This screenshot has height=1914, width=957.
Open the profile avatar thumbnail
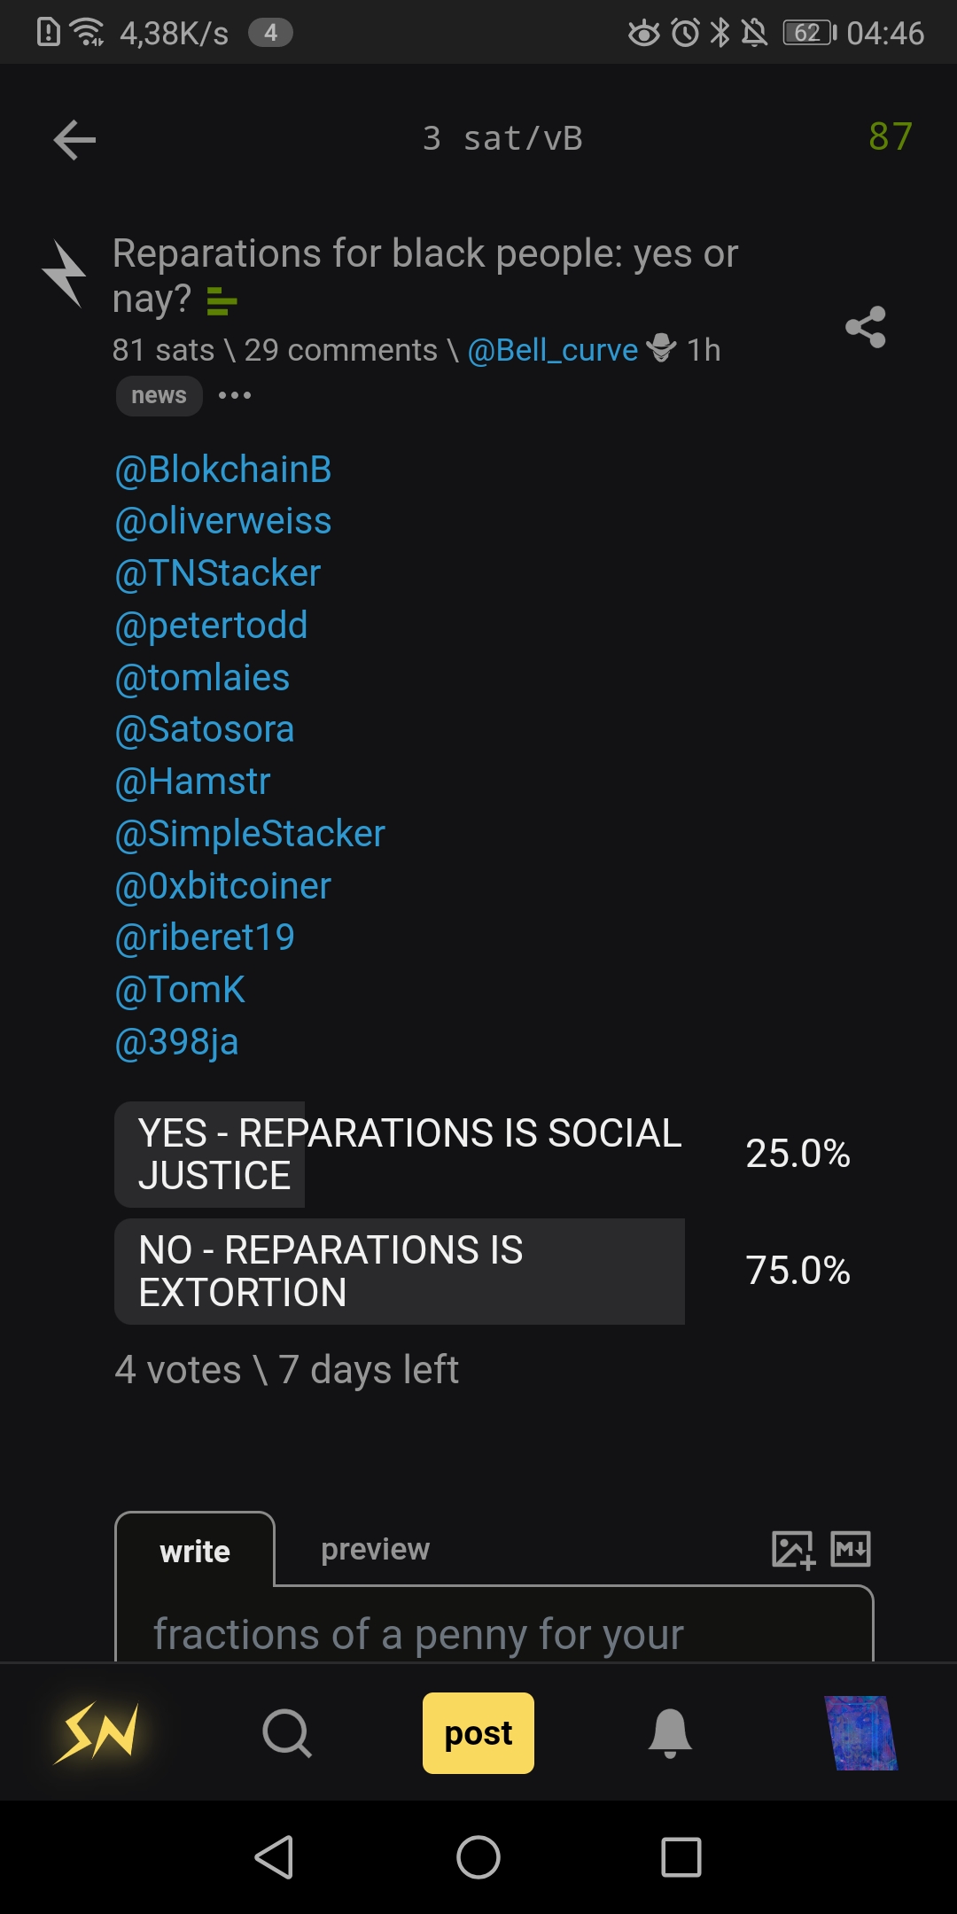point(860,1732)
